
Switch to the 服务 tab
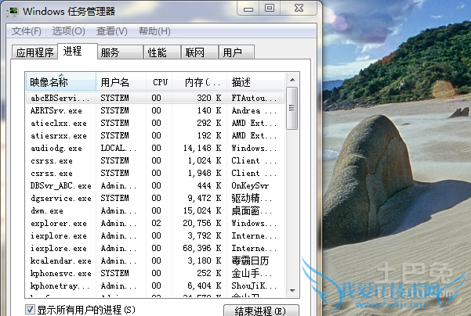pyautogui.click(x=120, y=52)
